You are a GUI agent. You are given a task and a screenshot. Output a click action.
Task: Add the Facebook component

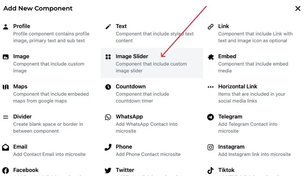[26, 170]
